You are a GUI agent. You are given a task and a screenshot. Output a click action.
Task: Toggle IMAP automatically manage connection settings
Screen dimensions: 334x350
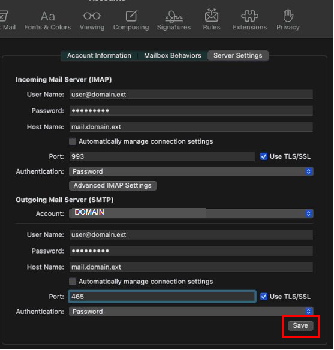click(x=73, y=141)
